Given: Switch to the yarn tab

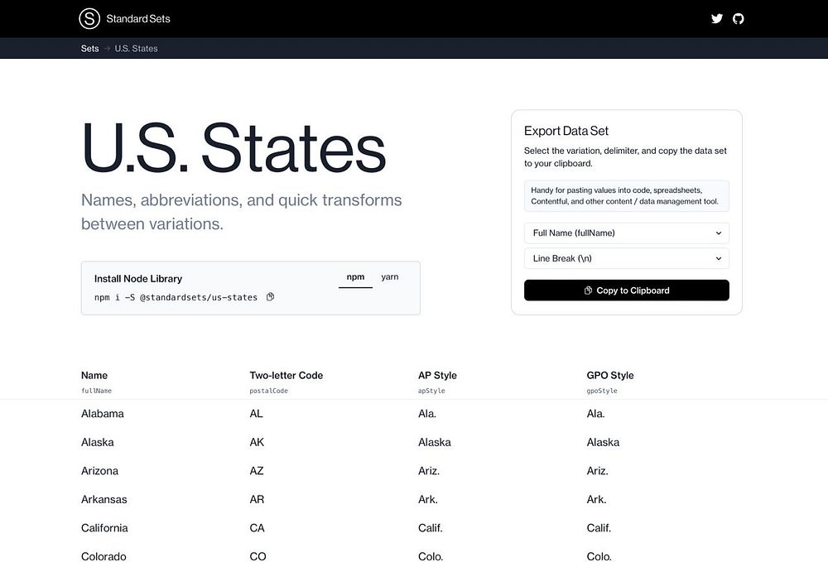Looking at the screenshot, I should pos(390,277).
